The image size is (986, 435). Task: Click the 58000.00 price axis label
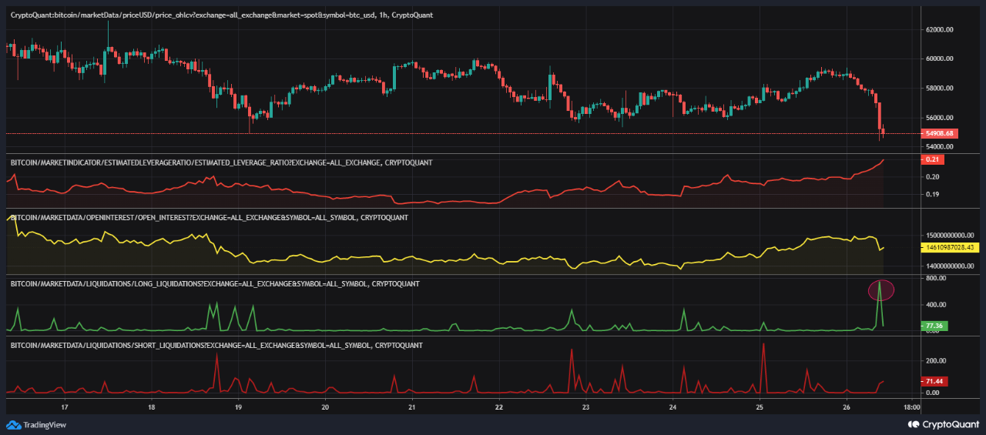tap(939, 88)
